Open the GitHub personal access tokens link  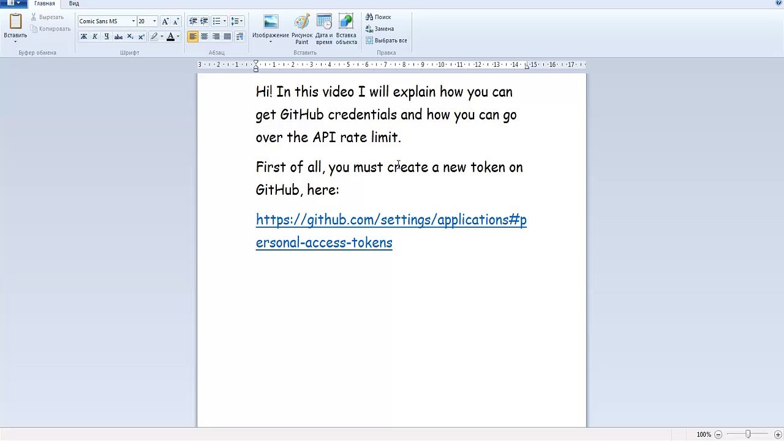pyautogui.click(x=391, y=231)
